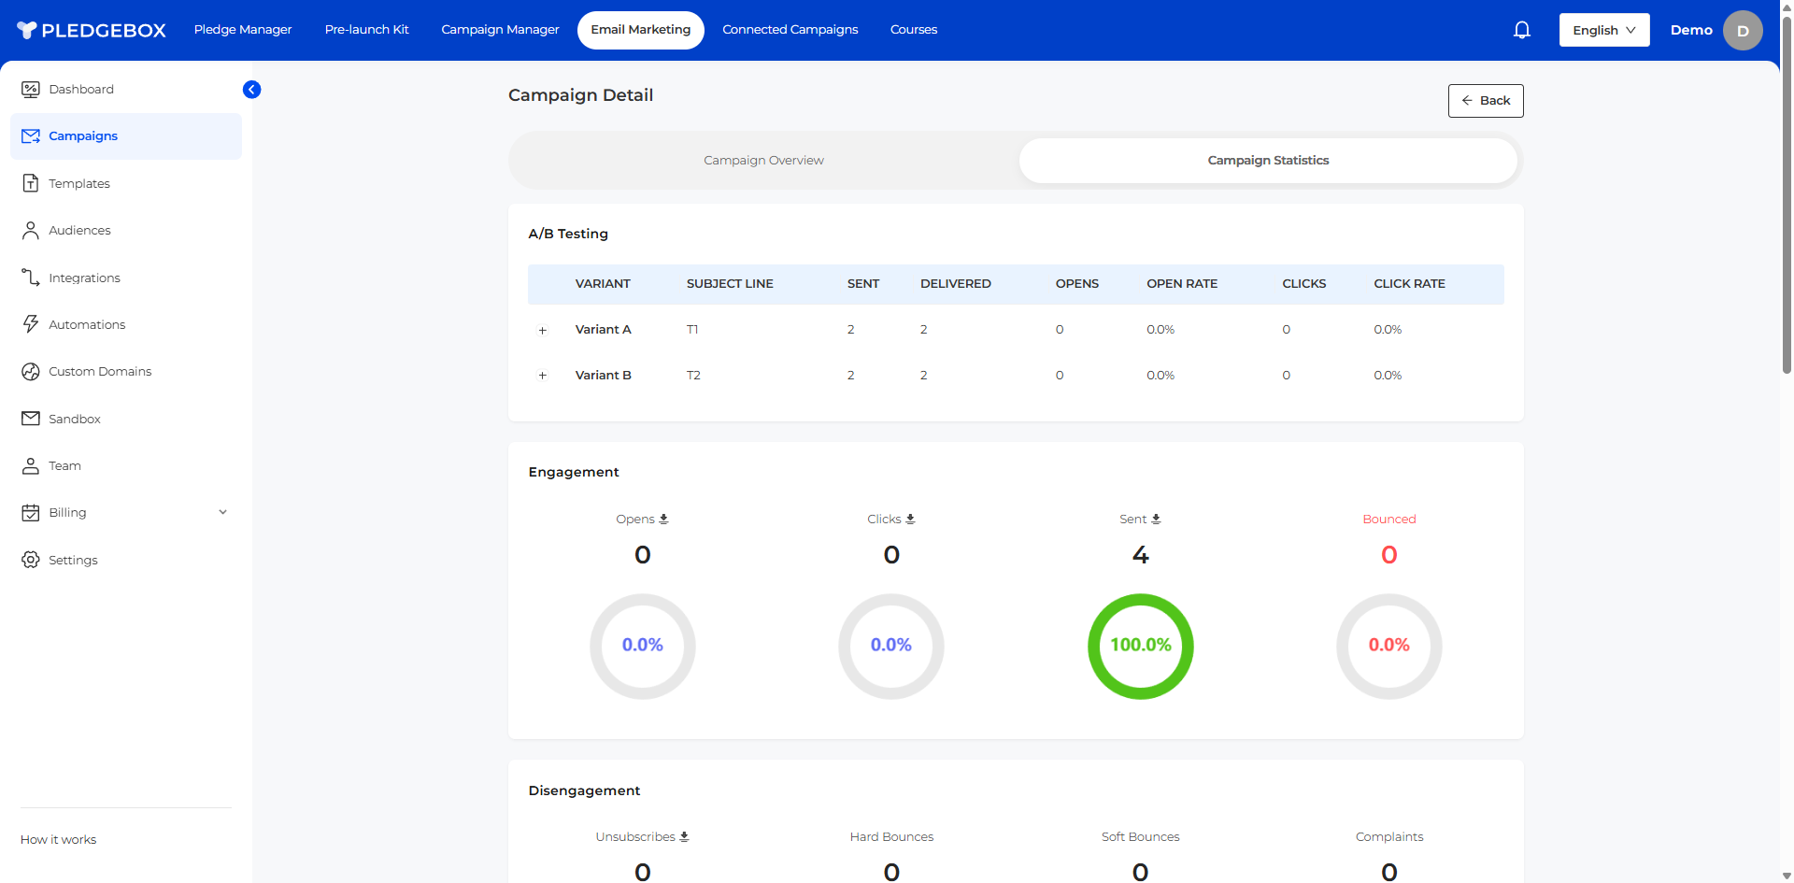The width and height of the screenshot is (1794, 883).
Task: Click the PledgeBox logo
Action: [92, 30]
